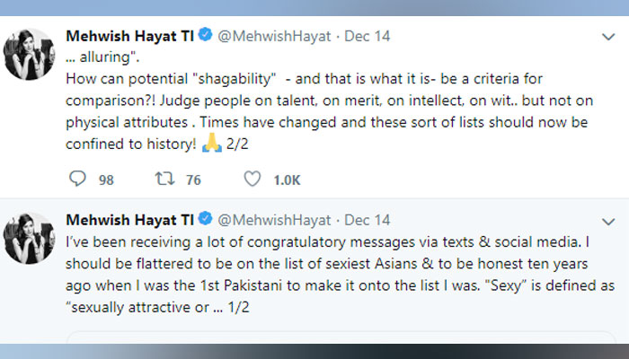This screenshot has width=629, height=359.
Task: Click the Mehwish Hayat TI name on the first tweet
Action: [129, 35]
